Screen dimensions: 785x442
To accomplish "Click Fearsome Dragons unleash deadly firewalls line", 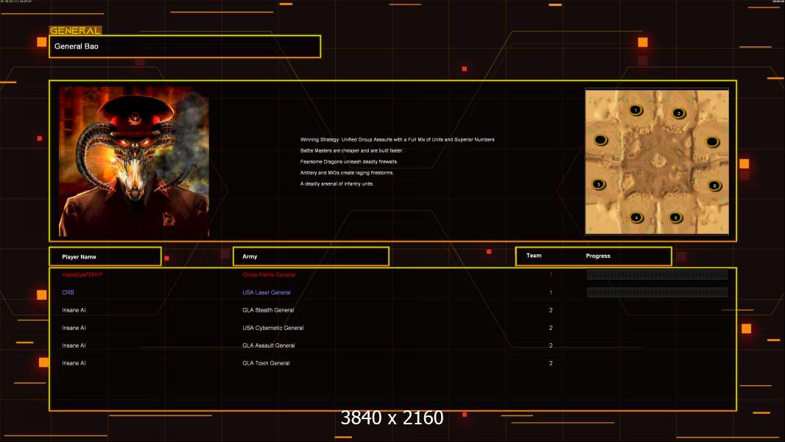I will point(349,161).
